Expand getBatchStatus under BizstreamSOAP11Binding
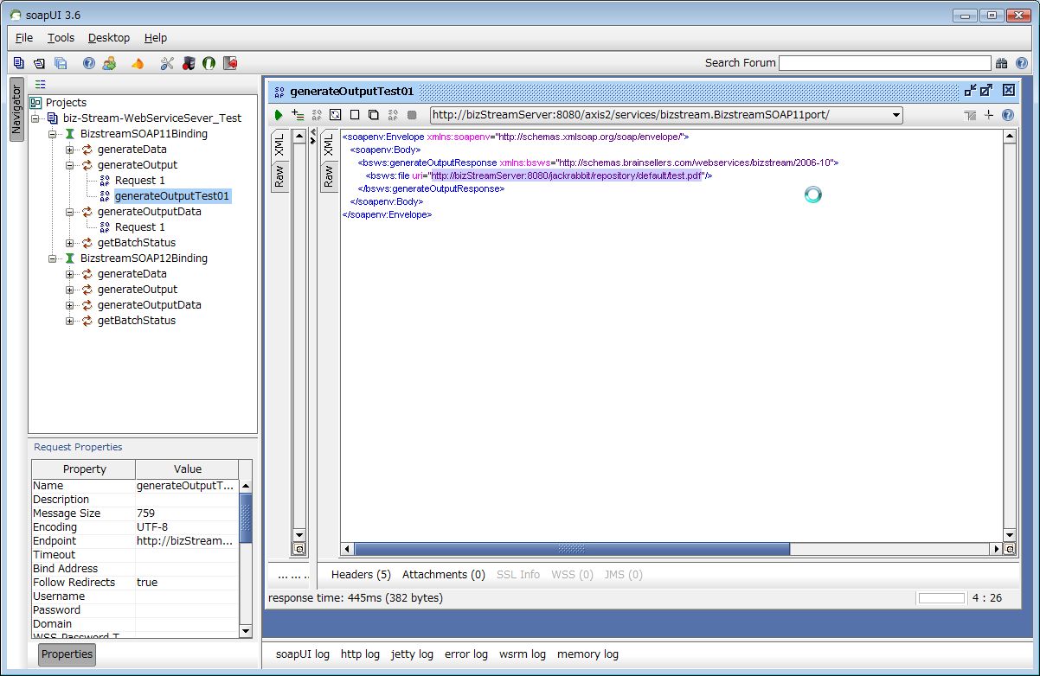Viewport: 1040px width, 676px height. pos(70,243)
